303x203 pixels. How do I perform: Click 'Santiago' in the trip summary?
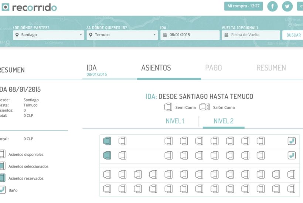(31, 100)
